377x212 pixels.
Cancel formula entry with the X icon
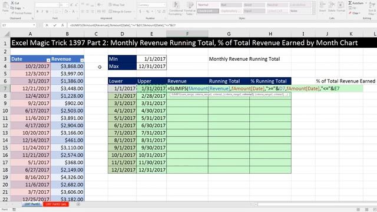[x=47, y=25]
